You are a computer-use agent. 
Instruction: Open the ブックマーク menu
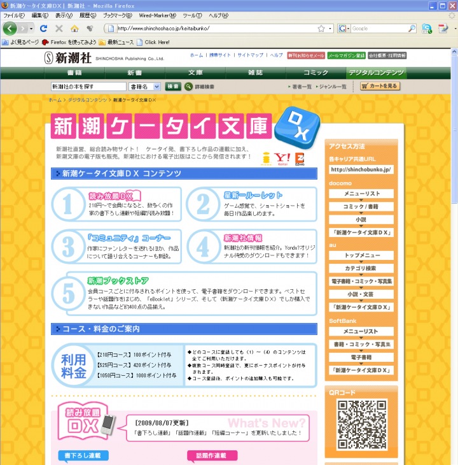click(x=118, y=15)
